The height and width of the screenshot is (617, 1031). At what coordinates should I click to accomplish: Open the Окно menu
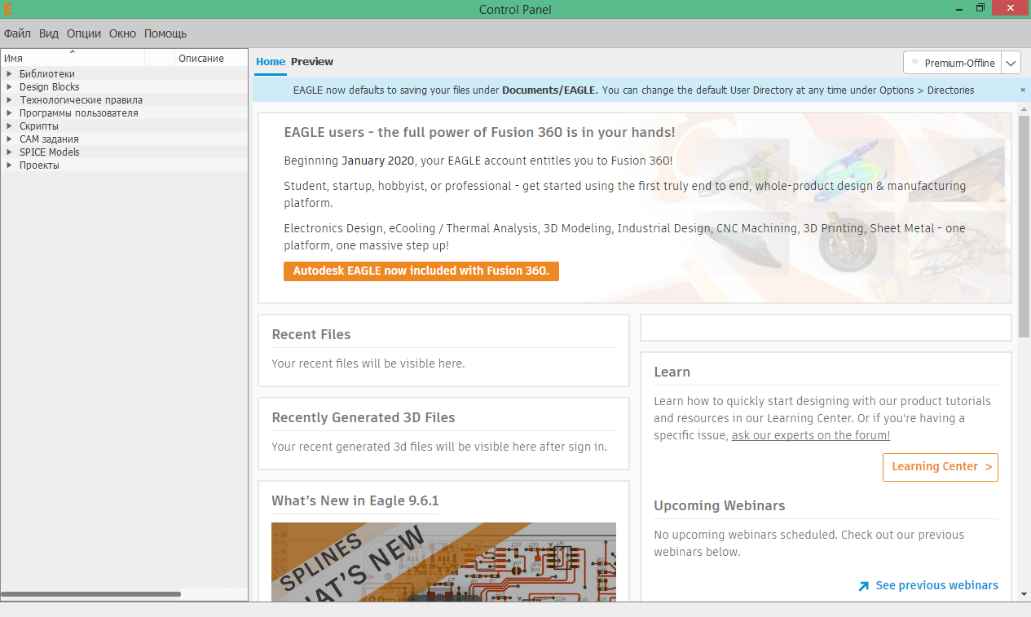tap(123, 33)
